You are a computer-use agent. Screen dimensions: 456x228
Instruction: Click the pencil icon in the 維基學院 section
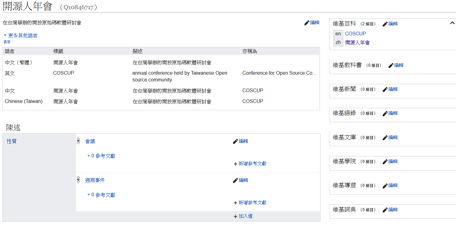(x=385, y=162)
